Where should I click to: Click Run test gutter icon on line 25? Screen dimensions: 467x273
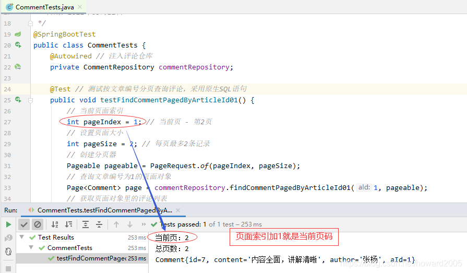point(18,100)
